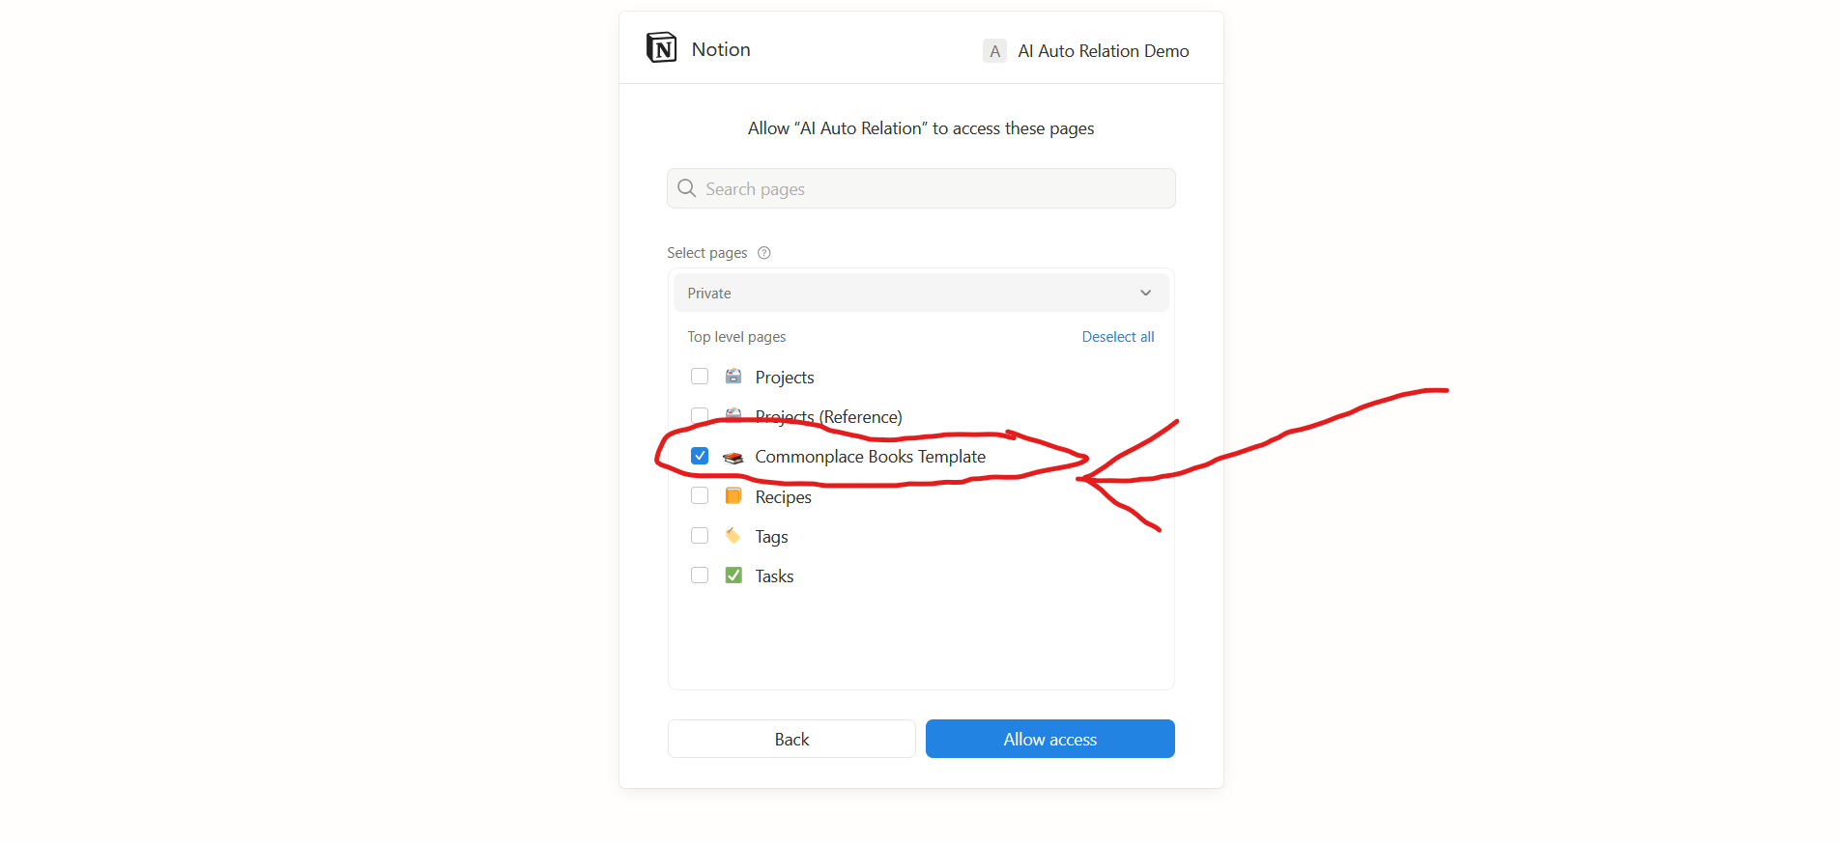
Task: Check the Projects (Reference) checkbox
Action: (700, 415)
